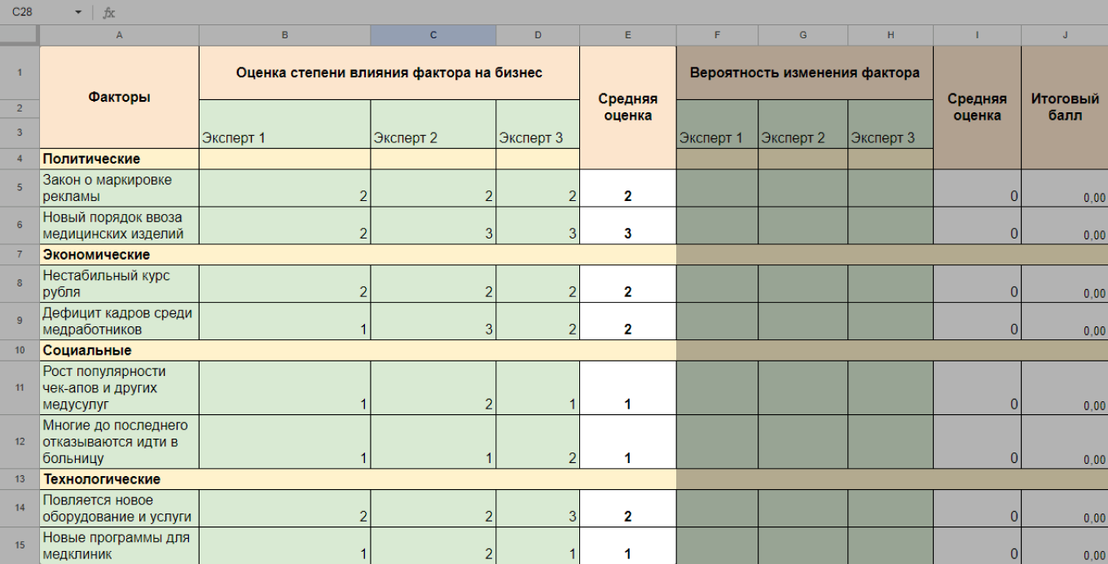Click green 'Эксперт 3' cell in column D
The width and height of the screenshot is (1108, 564).
pos(538,125)
